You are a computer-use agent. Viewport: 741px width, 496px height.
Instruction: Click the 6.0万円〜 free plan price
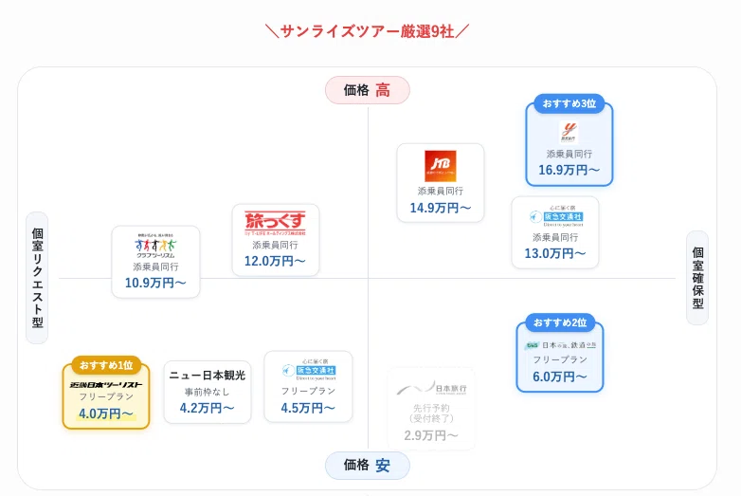coord(560,377)
